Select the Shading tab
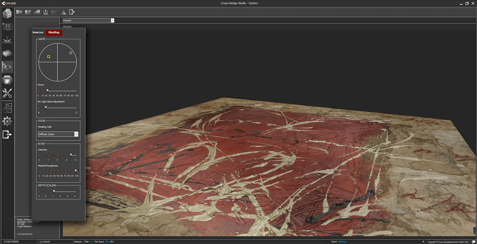Image resolution: width=477 pixels, height=244 pixels. 54,32
